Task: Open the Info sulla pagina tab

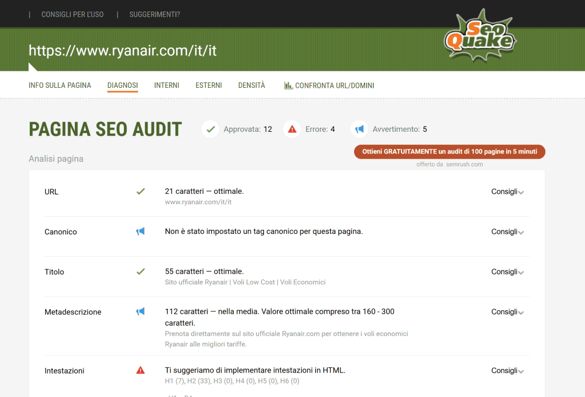Action: [59, 86]
